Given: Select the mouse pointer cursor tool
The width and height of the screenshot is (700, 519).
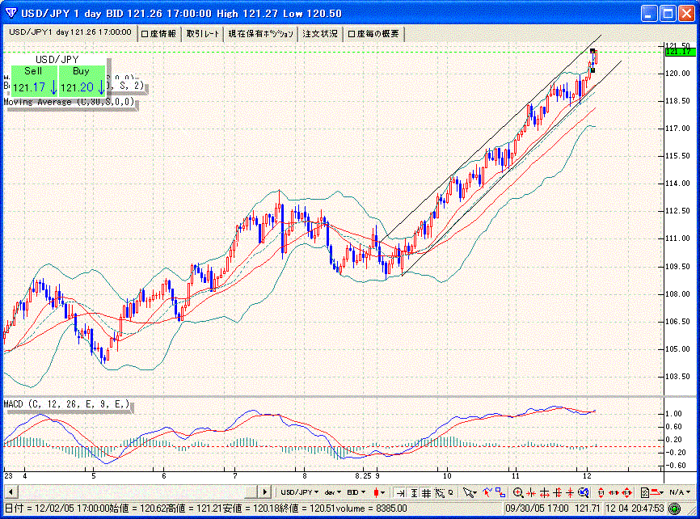Looking at the screenshot, I should pyautogui.click(x=468, y=492).
